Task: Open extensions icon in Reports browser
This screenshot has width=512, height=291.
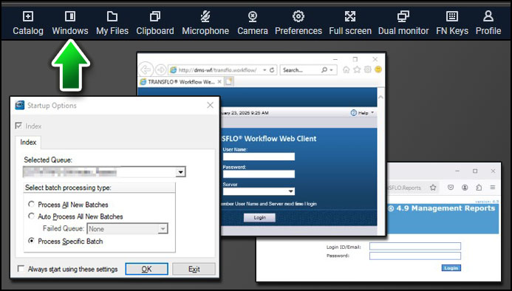Action: 479,188
